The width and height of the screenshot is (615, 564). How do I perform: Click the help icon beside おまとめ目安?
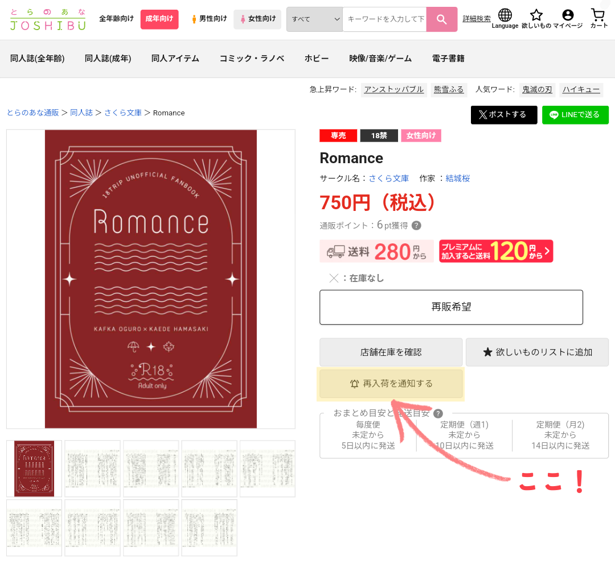coord(438,413)
